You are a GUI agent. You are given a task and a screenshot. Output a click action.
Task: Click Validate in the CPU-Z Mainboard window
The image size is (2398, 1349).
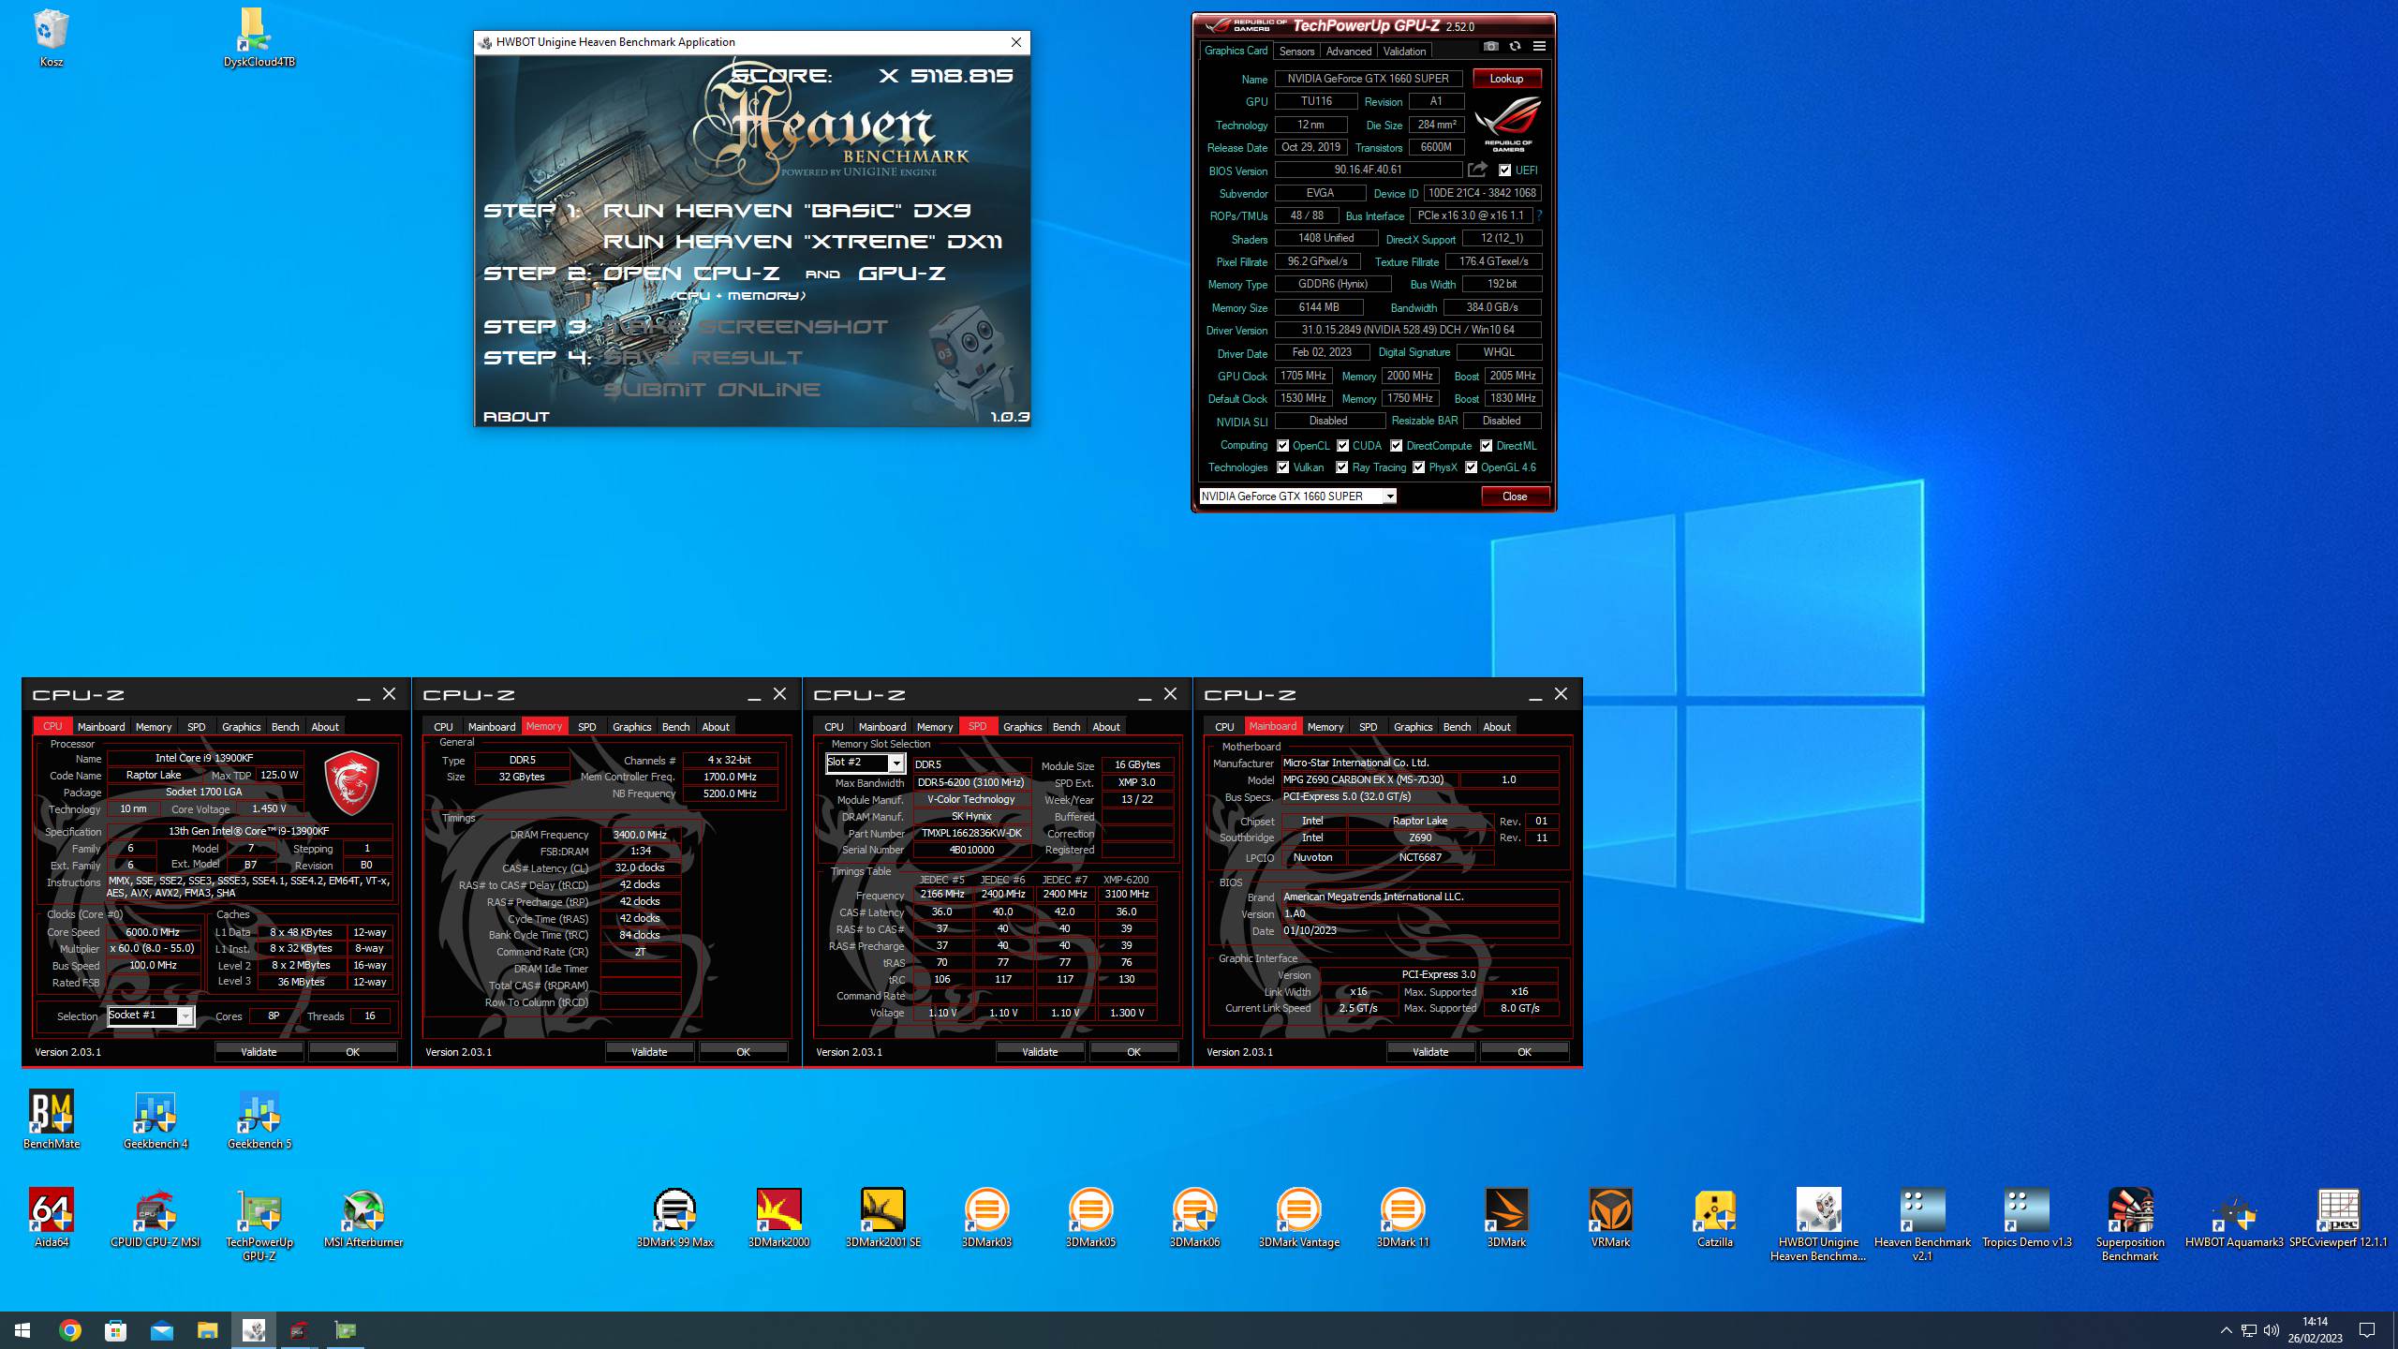point(1430,1052)
